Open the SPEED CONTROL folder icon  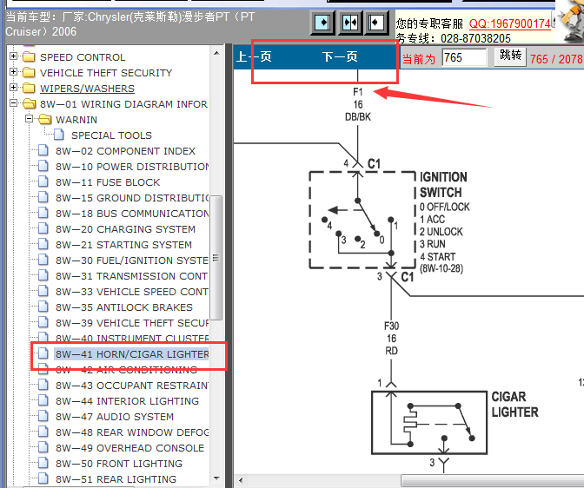point(29,57)
